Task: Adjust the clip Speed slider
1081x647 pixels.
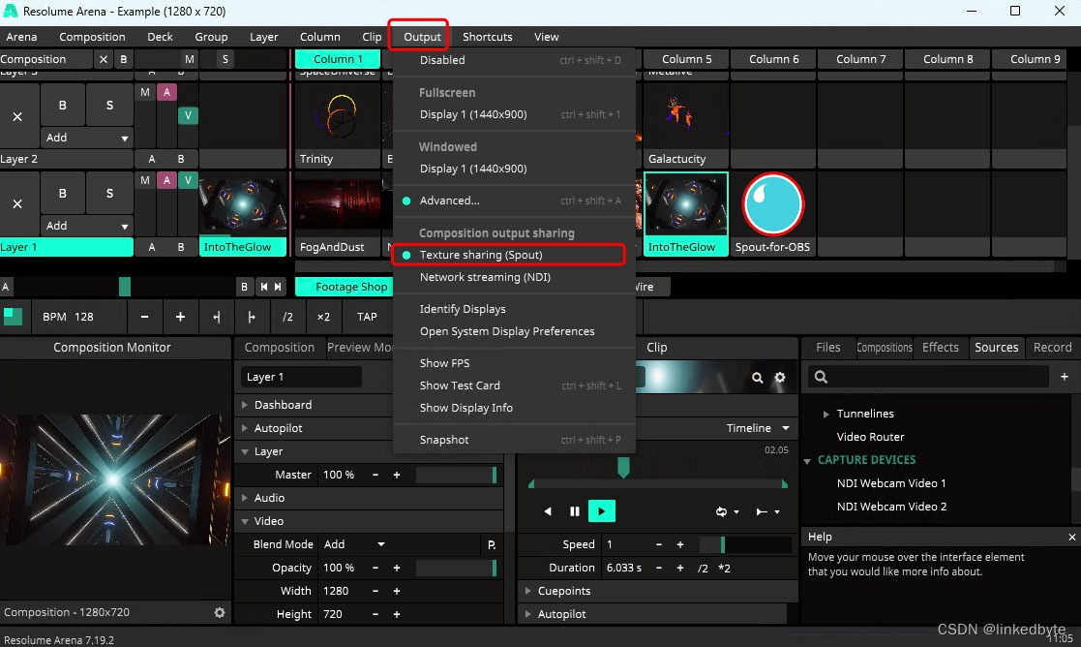Action: click(745, 544)
